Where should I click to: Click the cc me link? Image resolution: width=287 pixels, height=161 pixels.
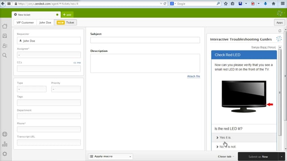point(77,63)
